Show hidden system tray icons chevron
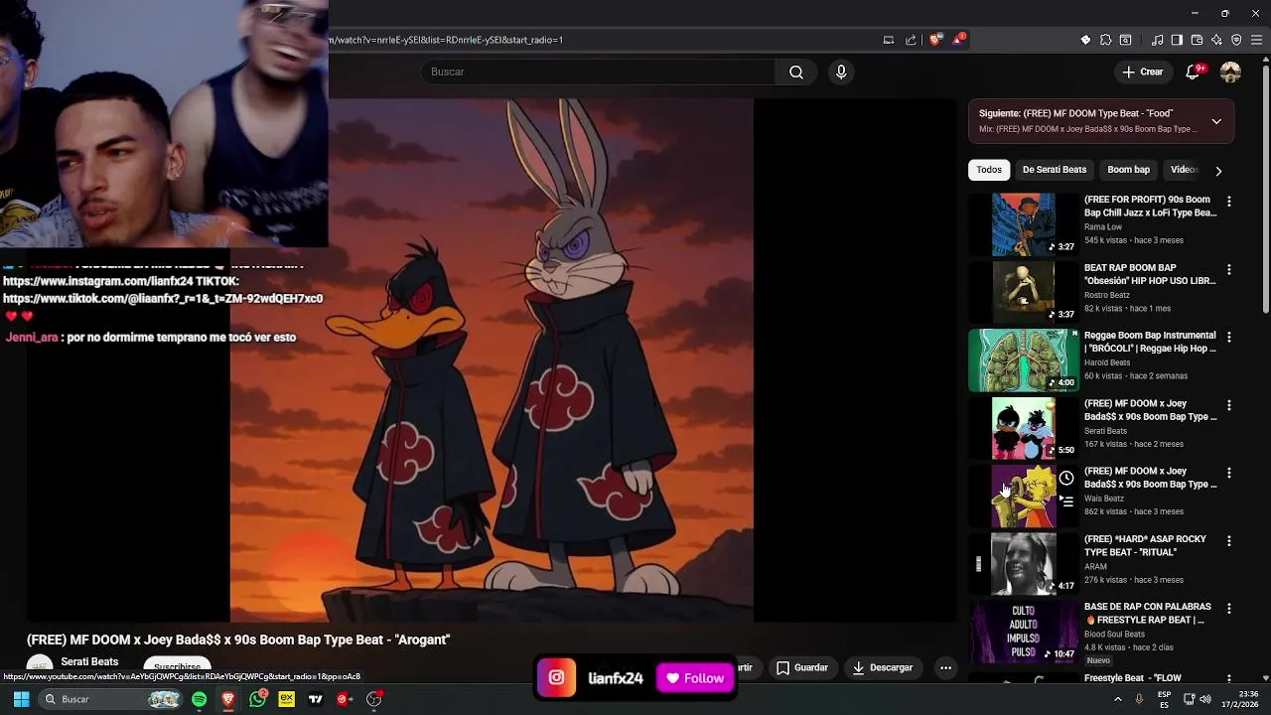 pos(1117,699)
